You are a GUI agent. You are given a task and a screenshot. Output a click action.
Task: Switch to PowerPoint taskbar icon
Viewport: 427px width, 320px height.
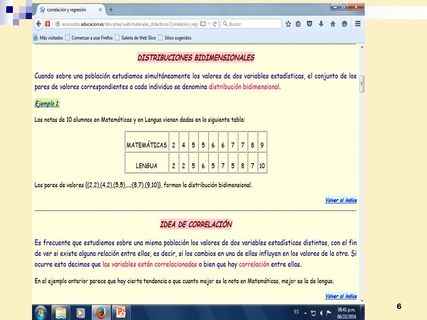(121, 312)
